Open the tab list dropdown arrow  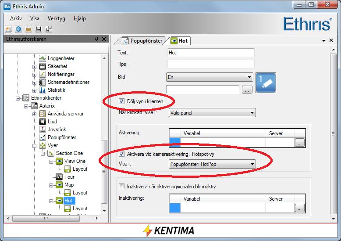point(324,41)
